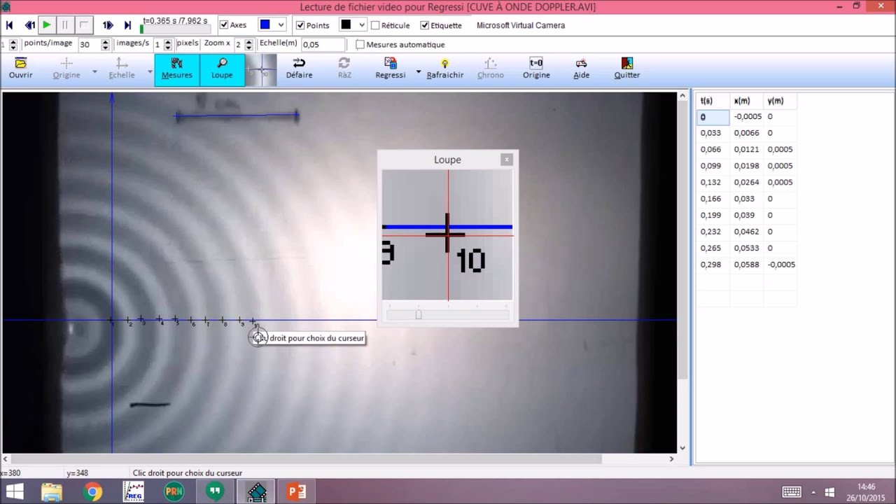Open the touch keyboard from system tray
Image resolution: width=896 pixels, height=504 pixels.
click(792, 492)
